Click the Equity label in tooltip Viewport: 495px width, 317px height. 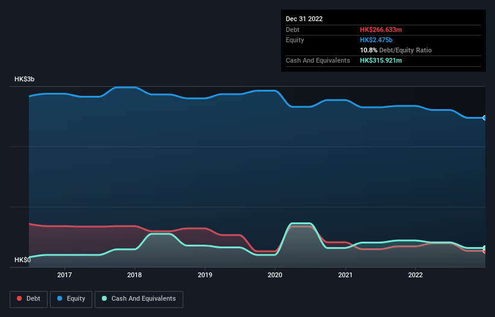pyautogui.click(x=295, y=40)
